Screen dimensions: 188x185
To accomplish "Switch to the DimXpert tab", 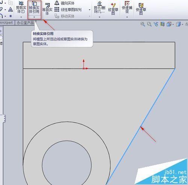I will 6,23.
